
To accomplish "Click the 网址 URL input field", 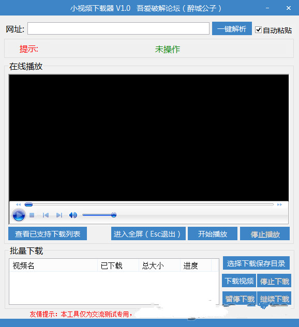I will 118,28.
